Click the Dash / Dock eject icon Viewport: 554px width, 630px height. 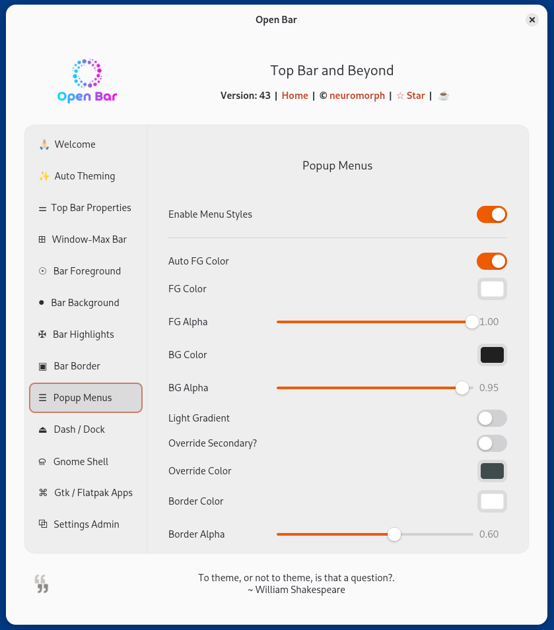[43, 429]
